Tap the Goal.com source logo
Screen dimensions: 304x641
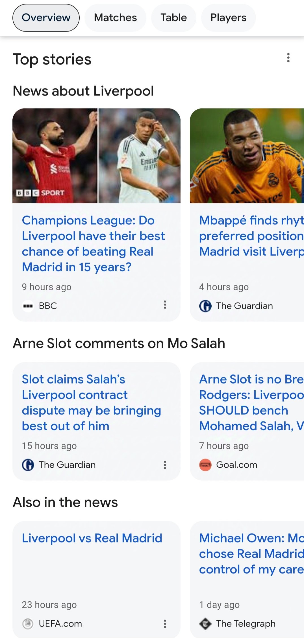pyautogui.click(x=205, y=465)
